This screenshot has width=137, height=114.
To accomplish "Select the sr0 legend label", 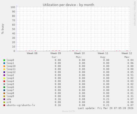I will click(9, 102).
